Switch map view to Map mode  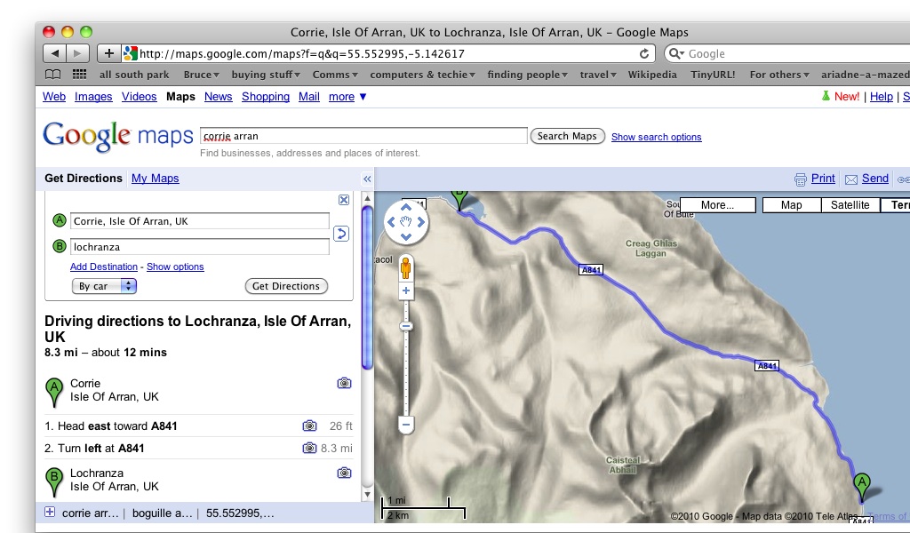791,205
